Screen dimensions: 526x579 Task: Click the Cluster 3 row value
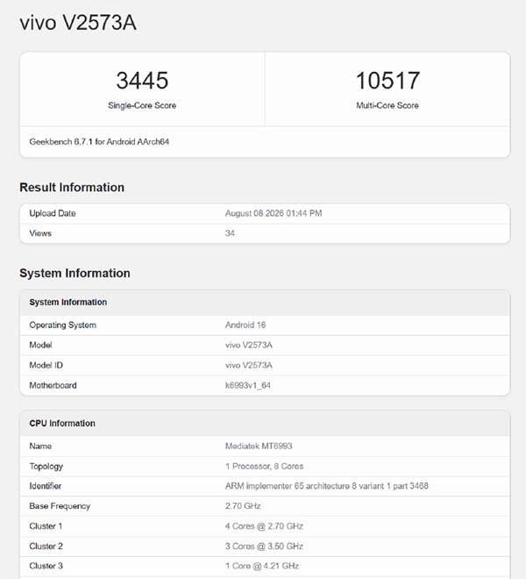pos(262,566)
